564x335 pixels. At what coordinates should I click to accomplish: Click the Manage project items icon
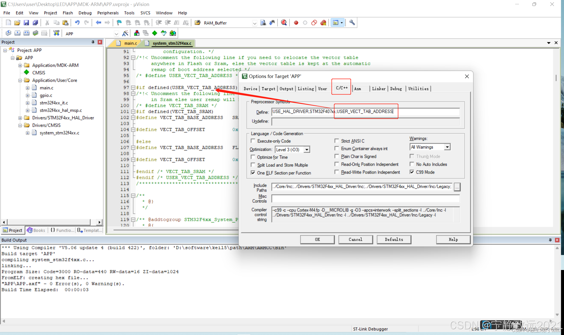pos(137,33)
